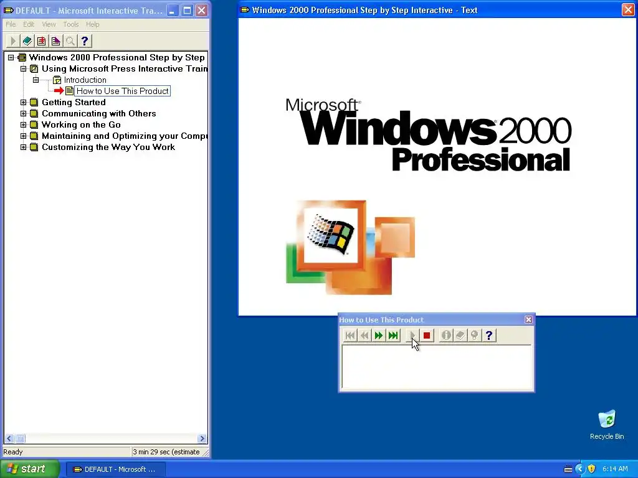
Task: Click the grey play arrow in the main toolbar
Action: pyautogui.click(x=13, y=41)
